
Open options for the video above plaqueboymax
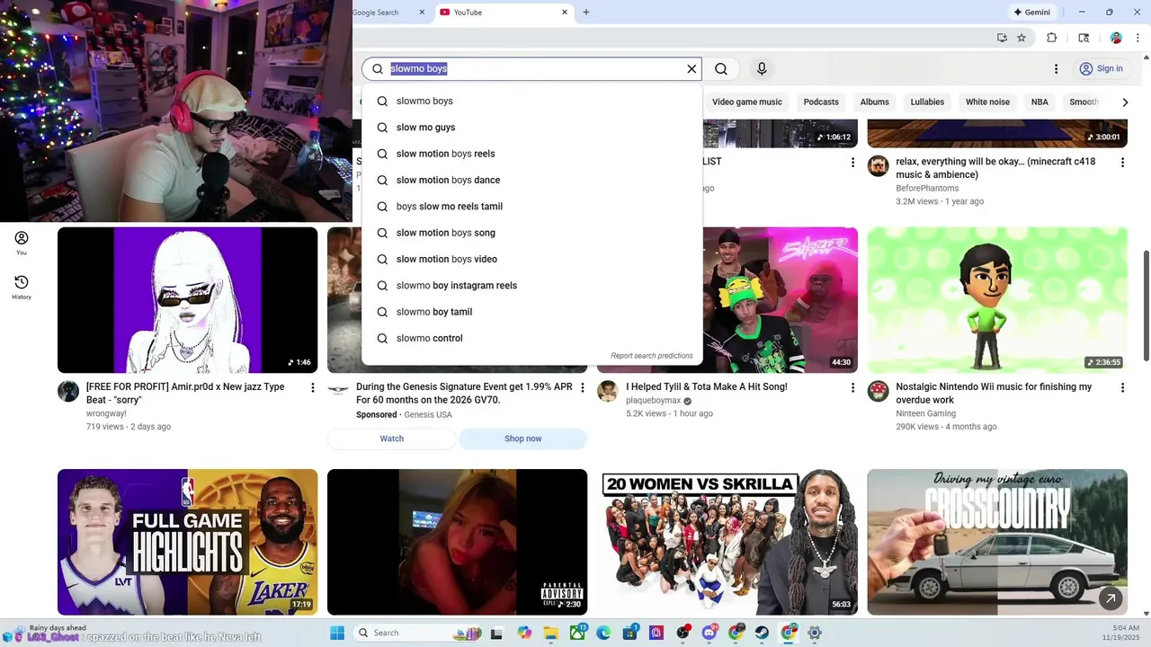click(x=852, y=163)
